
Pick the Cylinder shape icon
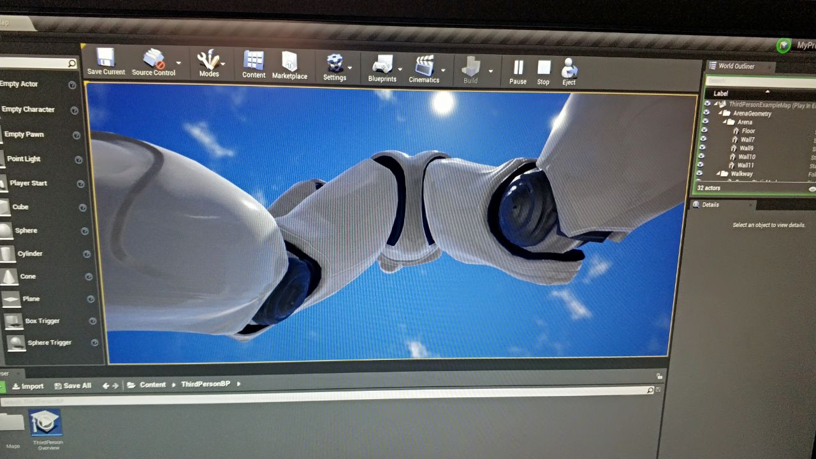pos(7,254)
